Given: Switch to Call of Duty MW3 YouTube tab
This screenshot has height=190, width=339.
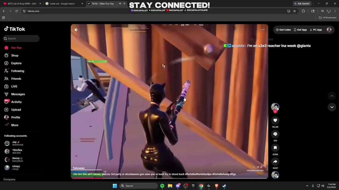Looking at the screenshot, I should (22, 4).
